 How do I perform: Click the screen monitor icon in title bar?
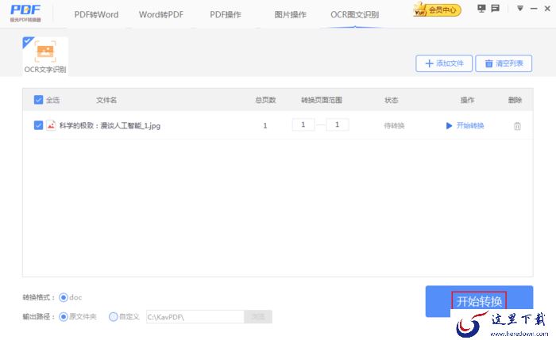481,8
